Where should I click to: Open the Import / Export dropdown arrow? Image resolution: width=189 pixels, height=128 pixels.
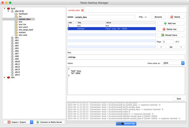click(x=31, y=122)
